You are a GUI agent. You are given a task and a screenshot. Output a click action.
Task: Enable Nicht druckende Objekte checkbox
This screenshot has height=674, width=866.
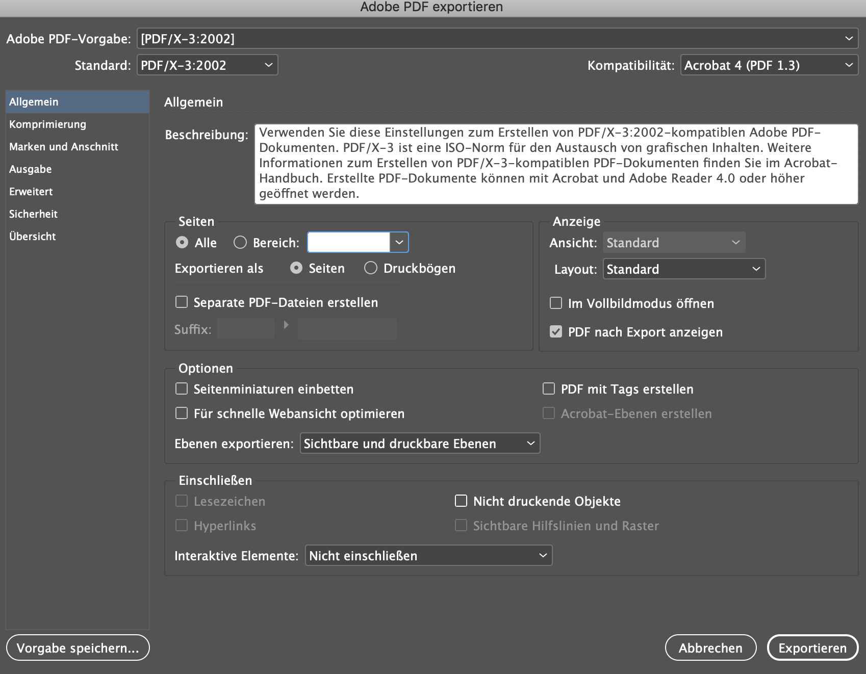pyautogui.click(x=461, y=501)
